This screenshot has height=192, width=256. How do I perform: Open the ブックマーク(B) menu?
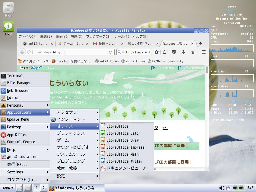click(98, 36)
